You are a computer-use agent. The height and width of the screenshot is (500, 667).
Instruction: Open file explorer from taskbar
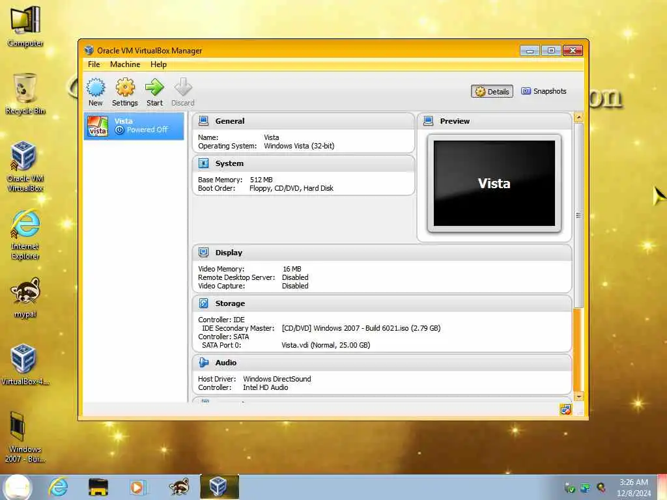tap(98, 487)
